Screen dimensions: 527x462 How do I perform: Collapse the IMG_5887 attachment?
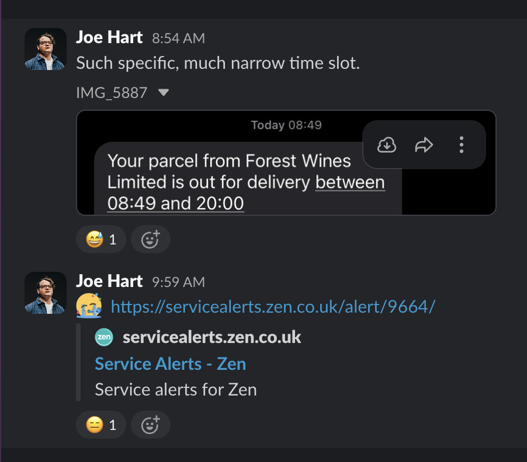pos(163,92)
